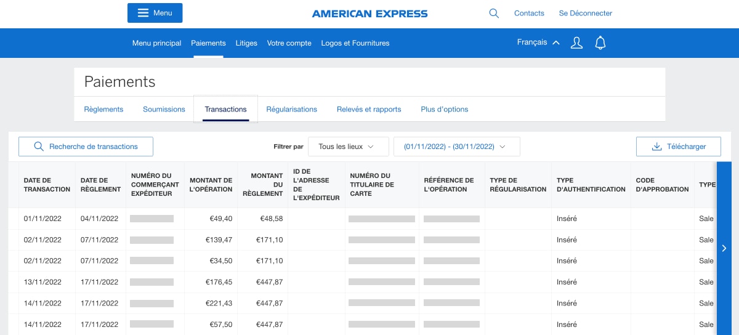
Task: Select Paiements in the navigation bar
Action: [208, 43]
